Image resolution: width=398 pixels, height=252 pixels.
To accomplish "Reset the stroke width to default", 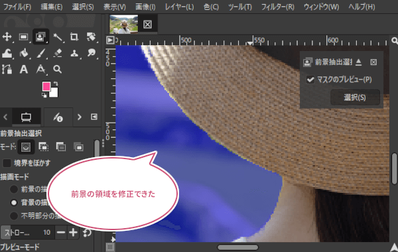I will coord(88,233).
